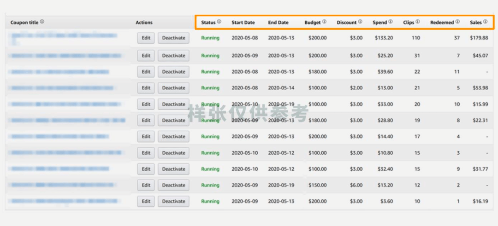Click the Budget column info icon
Image resolution: width=498 pixels, height=226 pixels.
325,22
